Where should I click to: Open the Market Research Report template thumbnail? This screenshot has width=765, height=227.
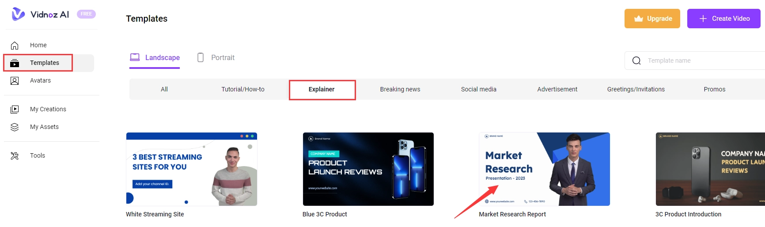click(x=544, y=169)
